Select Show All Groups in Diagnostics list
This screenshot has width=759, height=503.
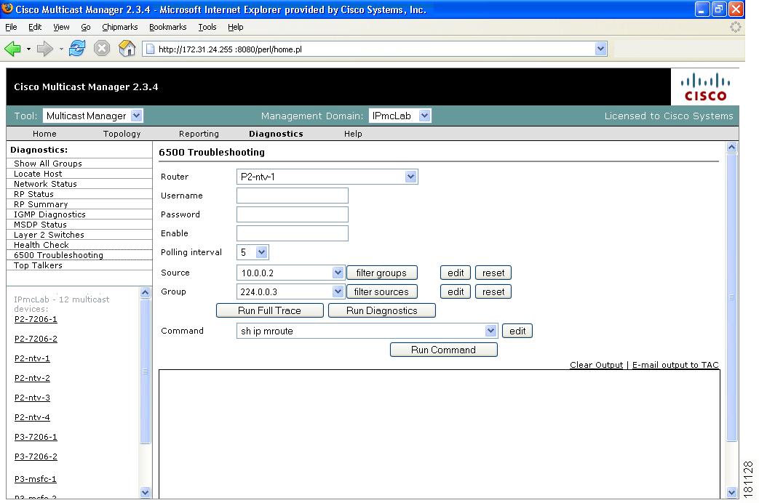point(48,164)
